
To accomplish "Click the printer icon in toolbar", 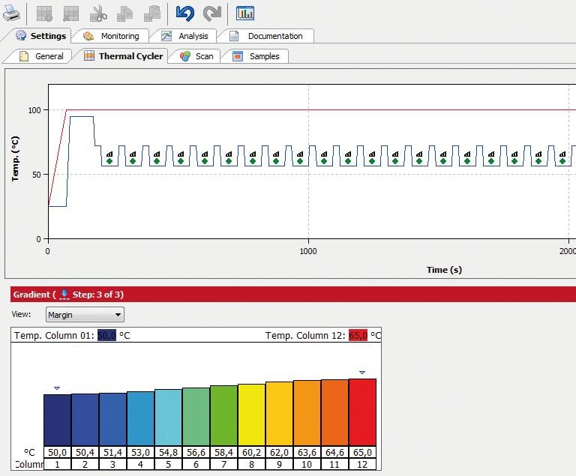I will pyautogui.click(x=11, y=13).
